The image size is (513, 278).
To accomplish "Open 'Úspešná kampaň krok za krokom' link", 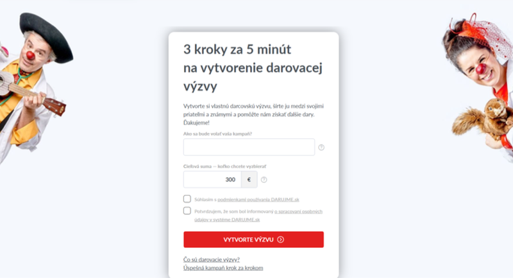I will click(223, 268).
